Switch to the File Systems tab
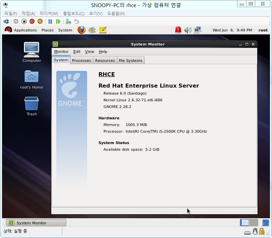 coord(130,60)
